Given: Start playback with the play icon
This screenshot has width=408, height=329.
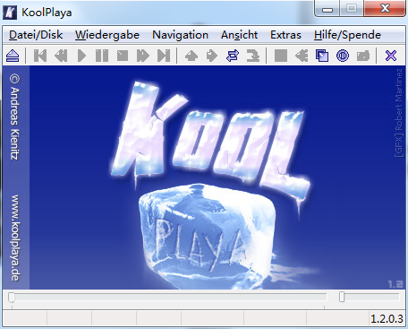Looking at the screenshot, I should click(81, 56).
